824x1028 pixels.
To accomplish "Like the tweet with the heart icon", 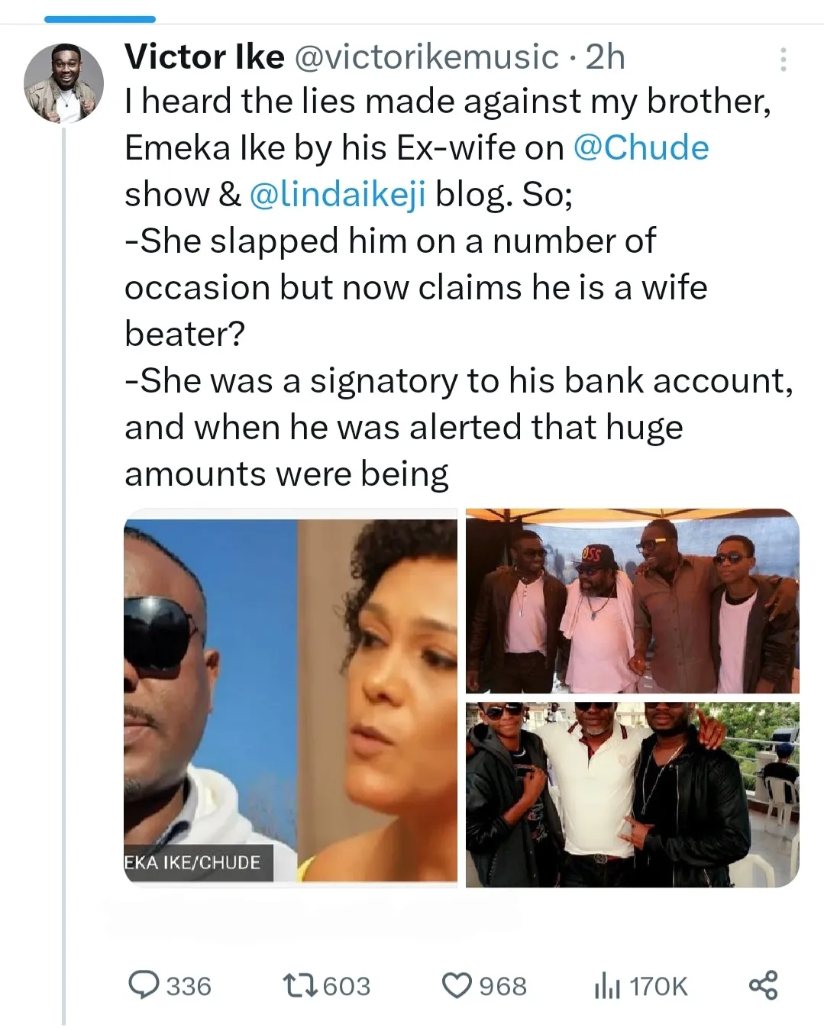I will [x=457, y=985].
